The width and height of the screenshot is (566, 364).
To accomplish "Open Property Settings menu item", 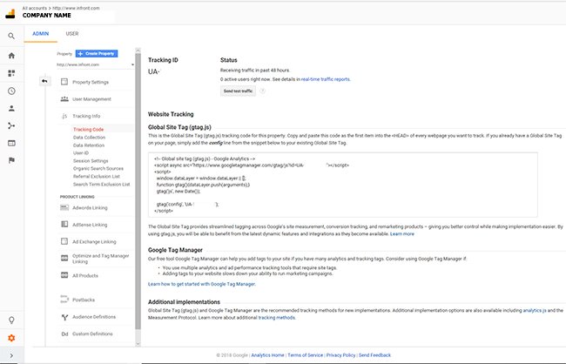I will 91,82.
